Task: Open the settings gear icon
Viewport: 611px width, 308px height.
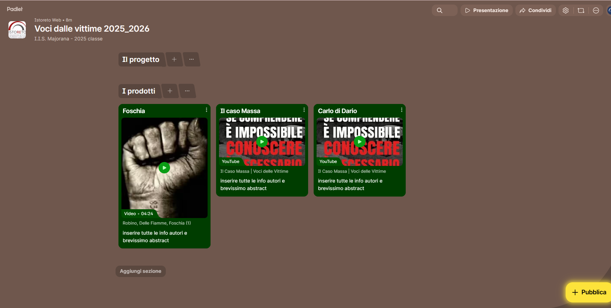Action: tap(566, 10)
